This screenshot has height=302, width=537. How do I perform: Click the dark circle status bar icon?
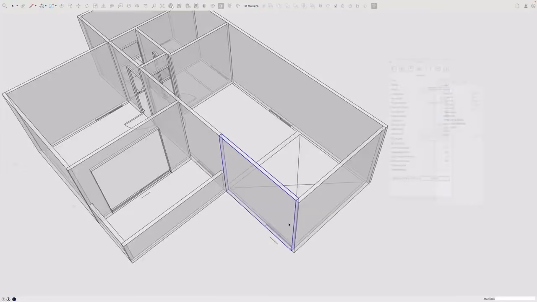14,299
